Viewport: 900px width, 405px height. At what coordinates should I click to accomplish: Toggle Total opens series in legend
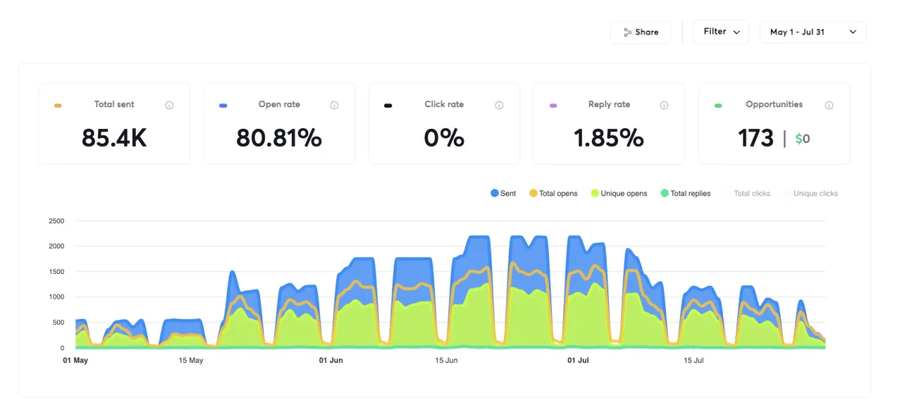point(553,193)
